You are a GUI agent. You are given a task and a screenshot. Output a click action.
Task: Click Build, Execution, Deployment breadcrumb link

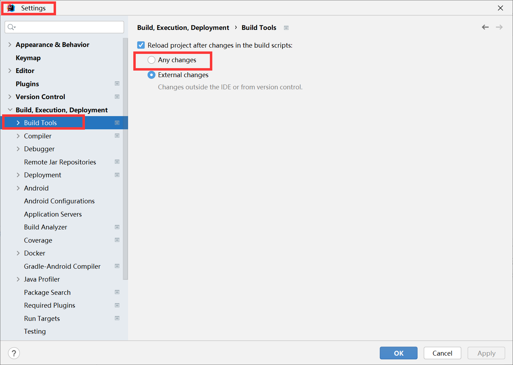coord(183,27)
